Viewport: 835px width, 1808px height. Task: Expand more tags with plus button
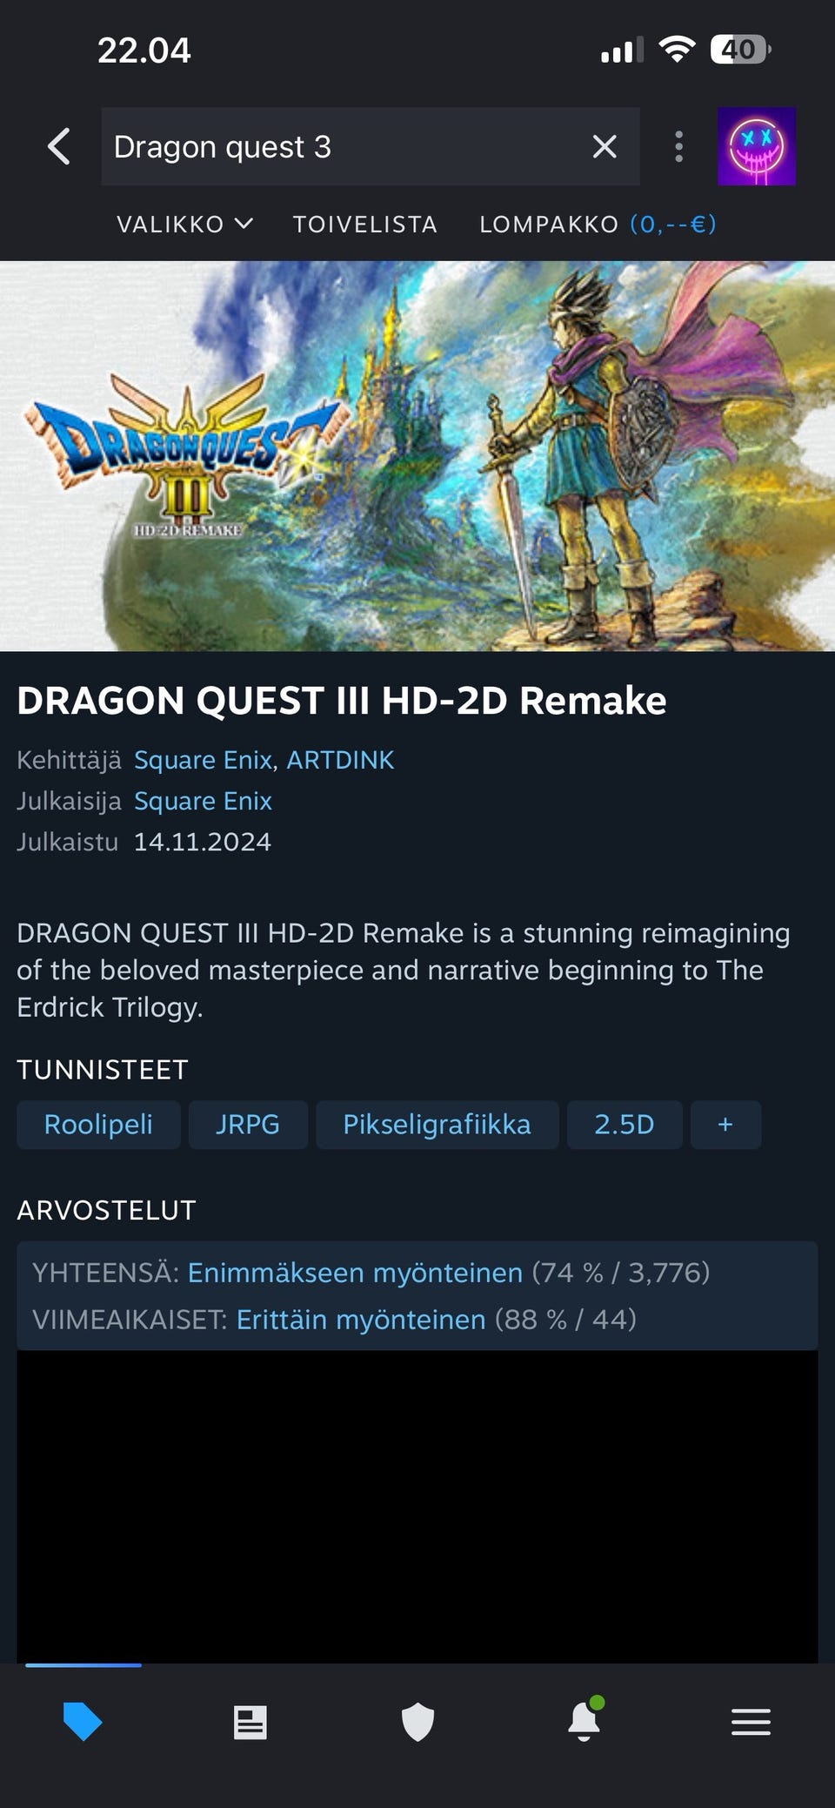(x=725, y=1125)
